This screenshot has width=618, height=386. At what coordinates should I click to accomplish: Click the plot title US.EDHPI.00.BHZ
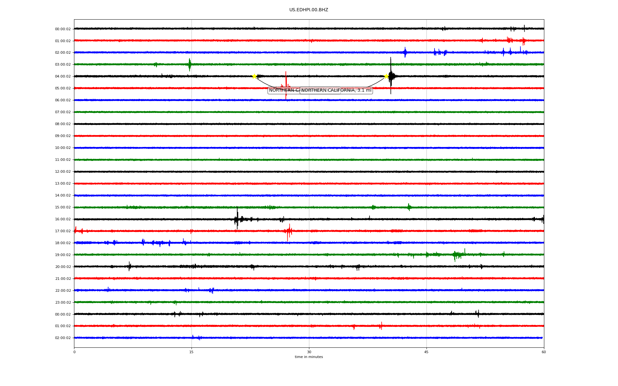pos(309,10)
